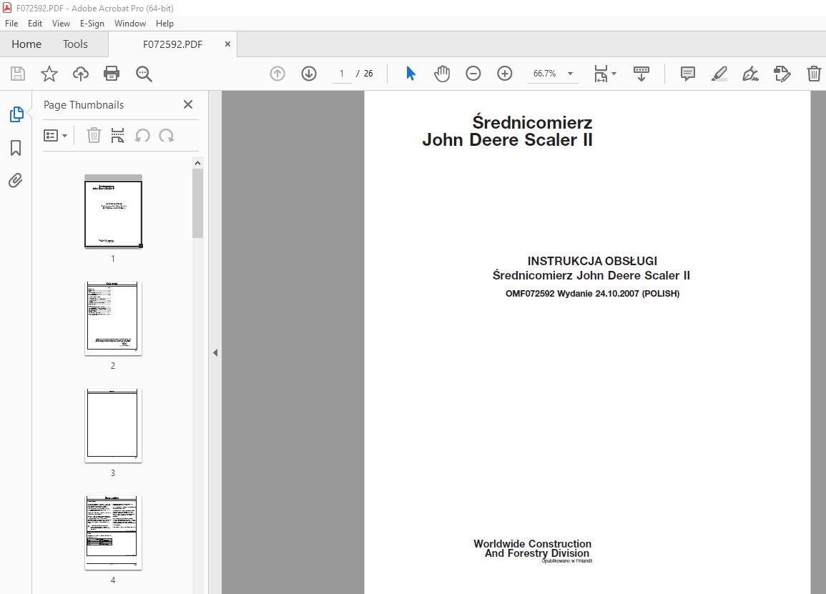Select page 3 thumbnail

113,426
